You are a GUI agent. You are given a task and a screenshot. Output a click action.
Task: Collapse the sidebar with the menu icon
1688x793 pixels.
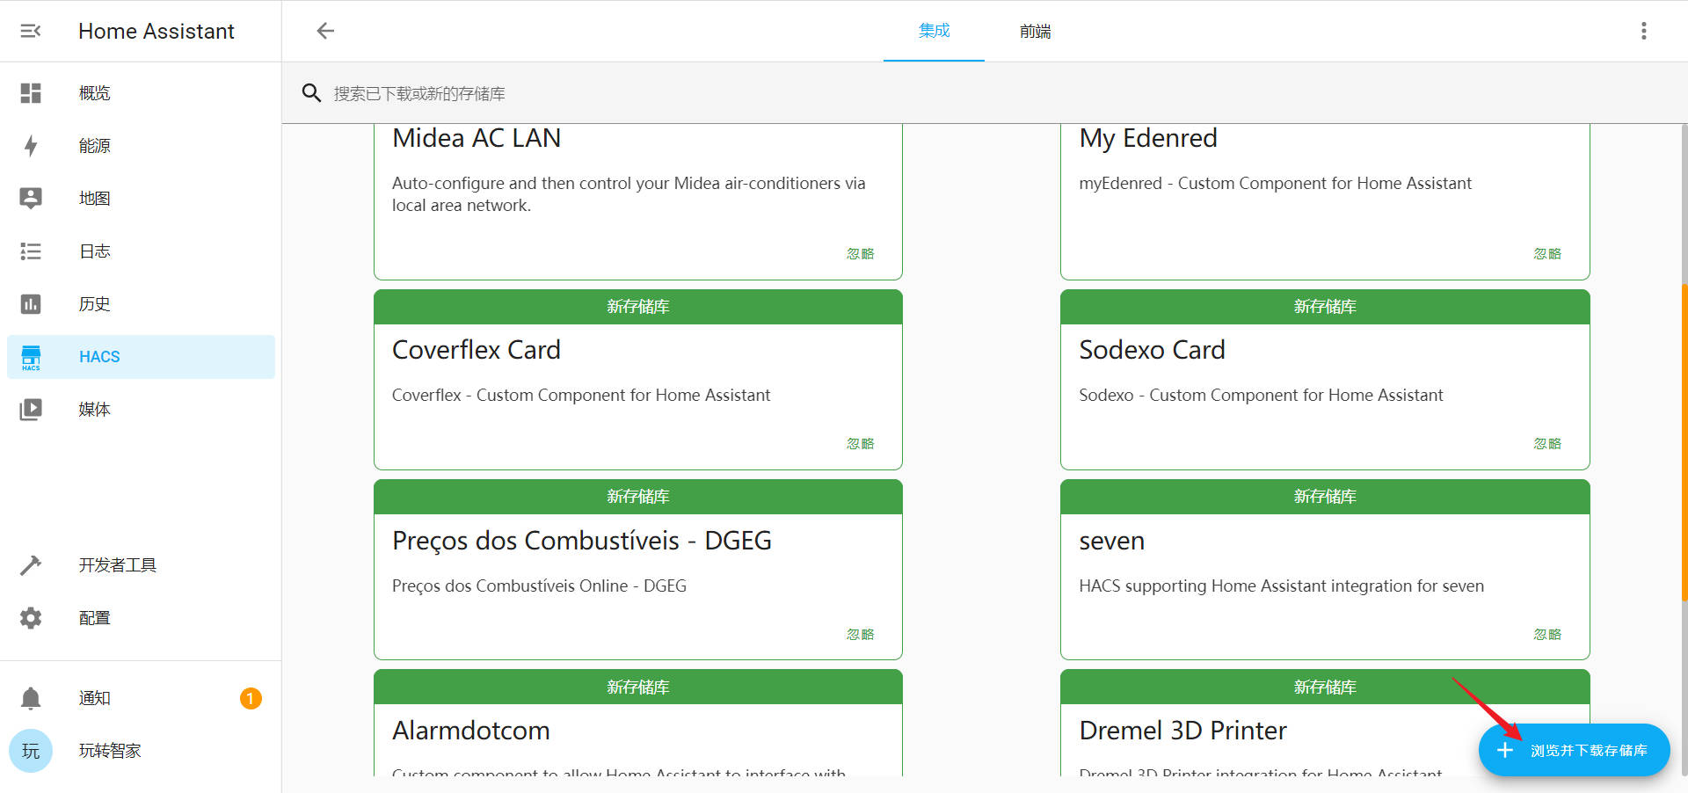31,31
